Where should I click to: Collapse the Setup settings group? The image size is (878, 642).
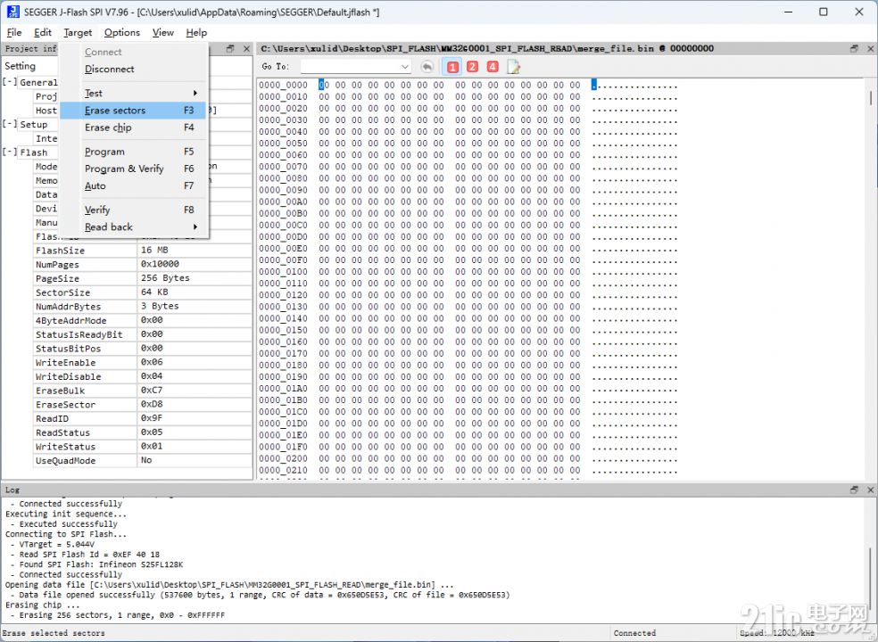point(10,124)
